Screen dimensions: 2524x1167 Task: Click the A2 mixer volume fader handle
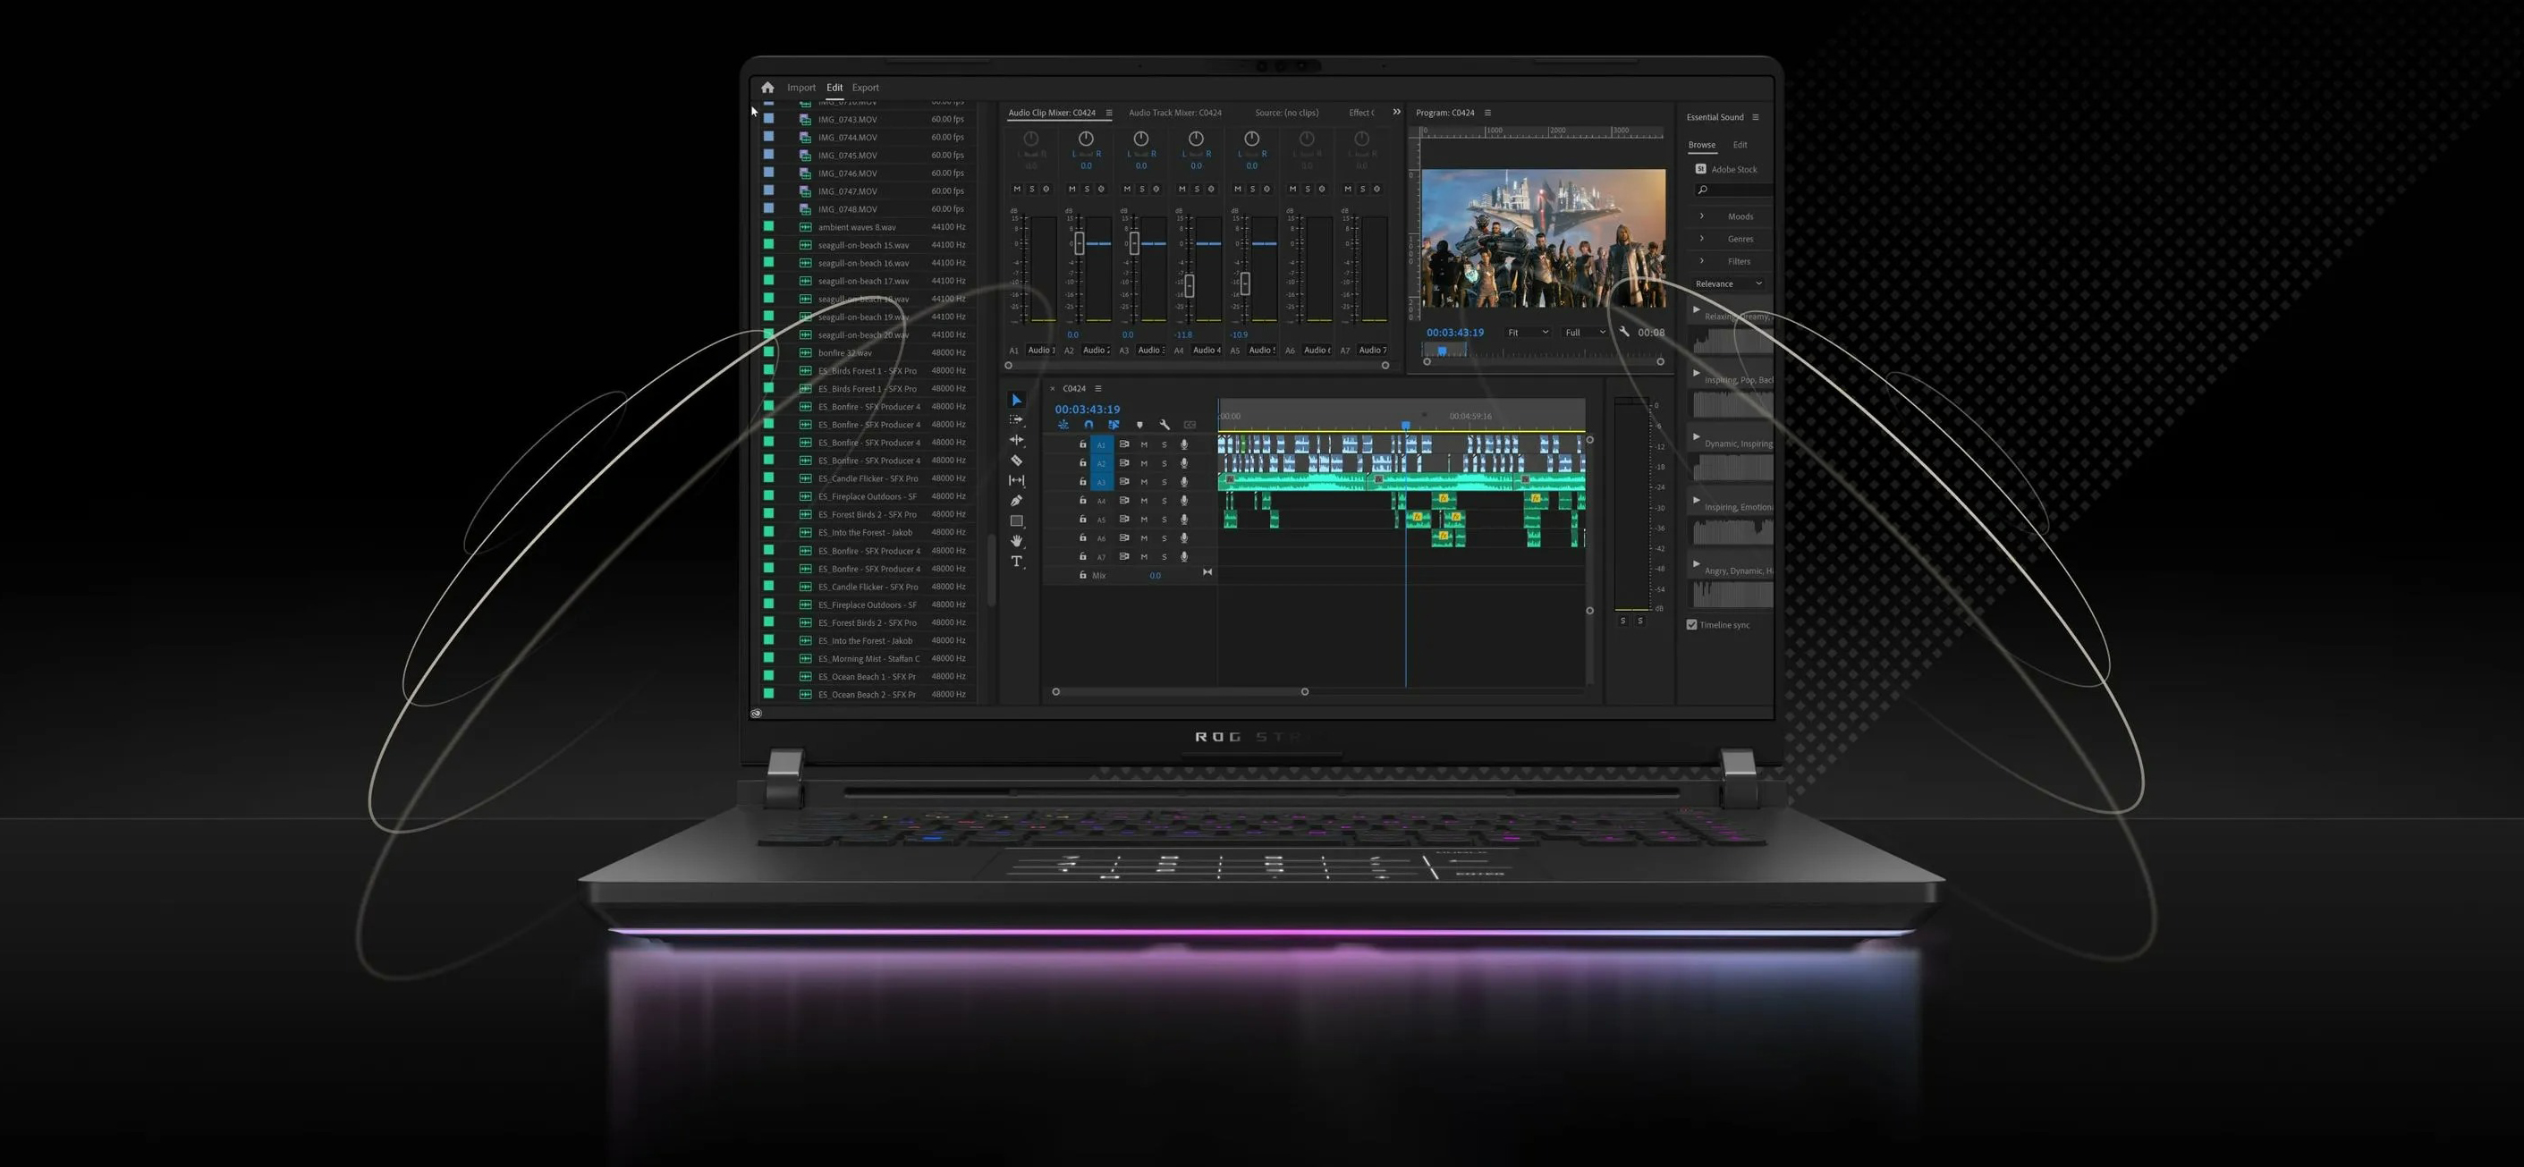[x=1079, y=243]
